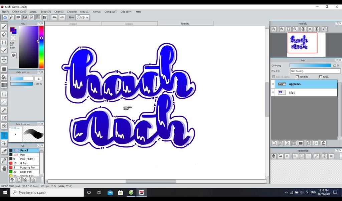
Task: Toggle the Bảo vệ alpha checkbox
Action: pyautogui.click(x=274, y=77)
